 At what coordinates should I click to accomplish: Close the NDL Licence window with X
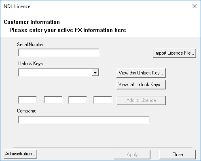tap(195, 6)
